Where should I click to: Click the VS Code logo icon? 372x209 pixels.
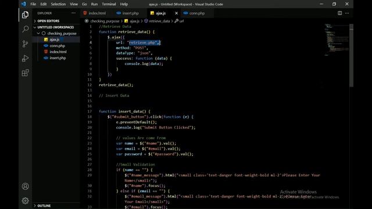pos(23,4)
